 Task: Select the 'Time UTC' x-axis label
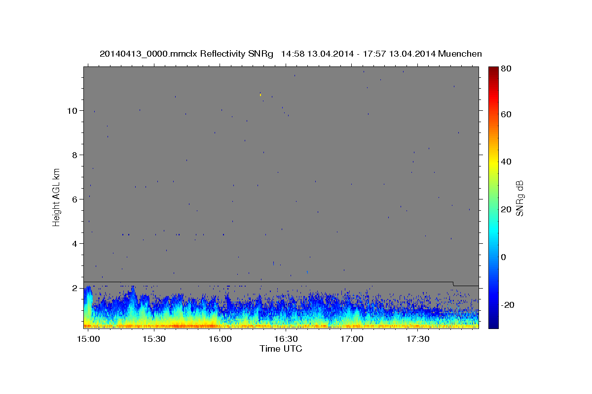pos(281,349)
